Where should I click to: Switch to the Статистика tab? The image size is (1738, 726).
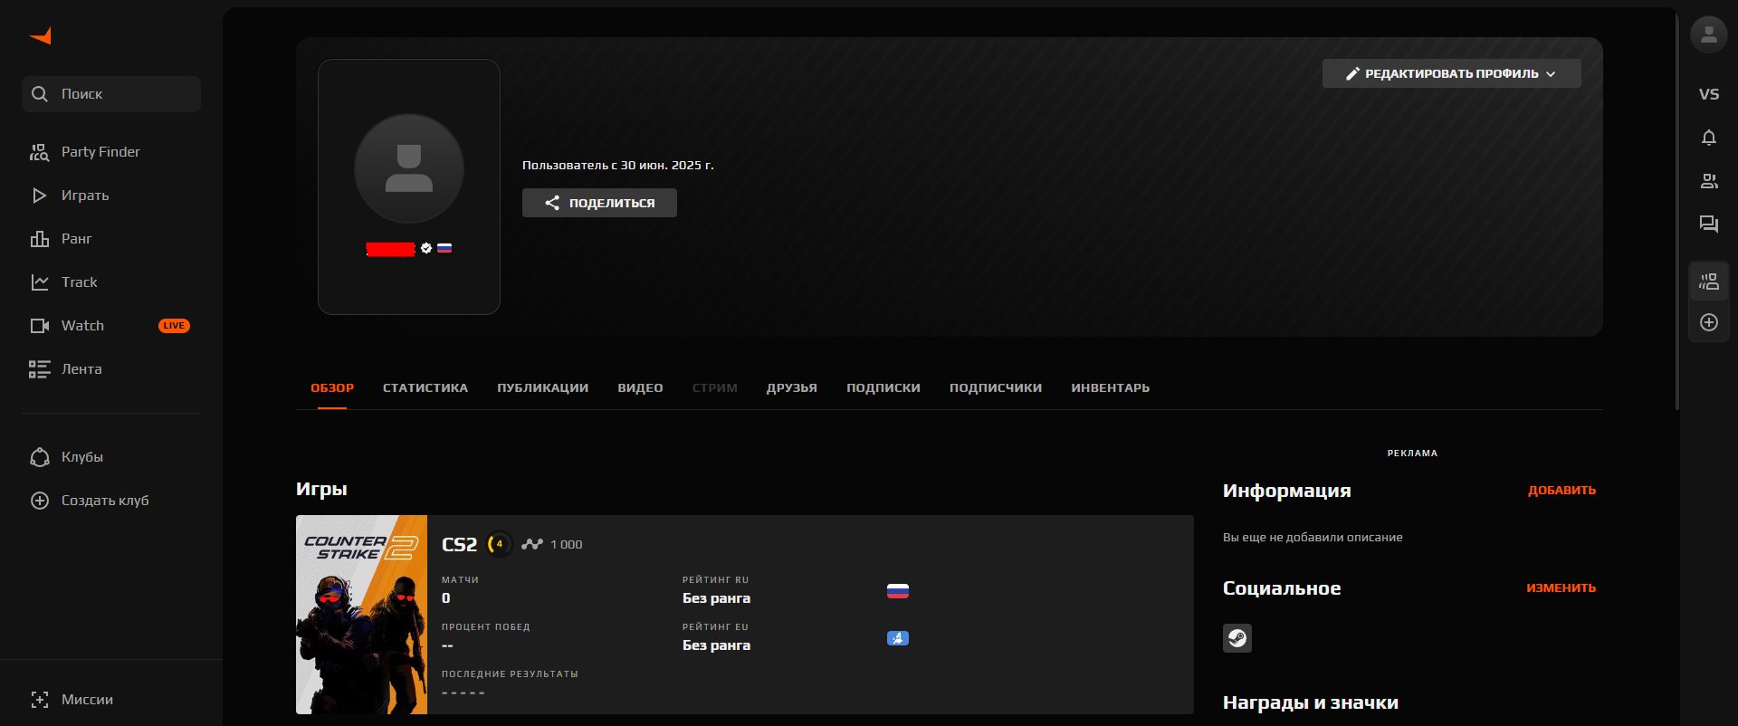click(x=425, y=387)
